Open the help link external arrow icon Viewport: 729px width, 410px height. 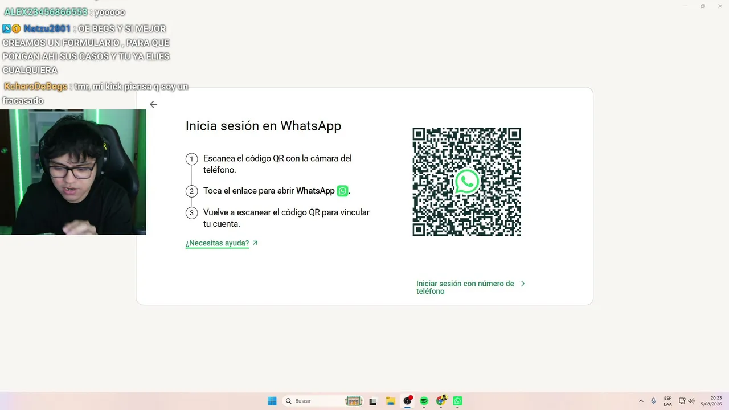pos(255,243)
